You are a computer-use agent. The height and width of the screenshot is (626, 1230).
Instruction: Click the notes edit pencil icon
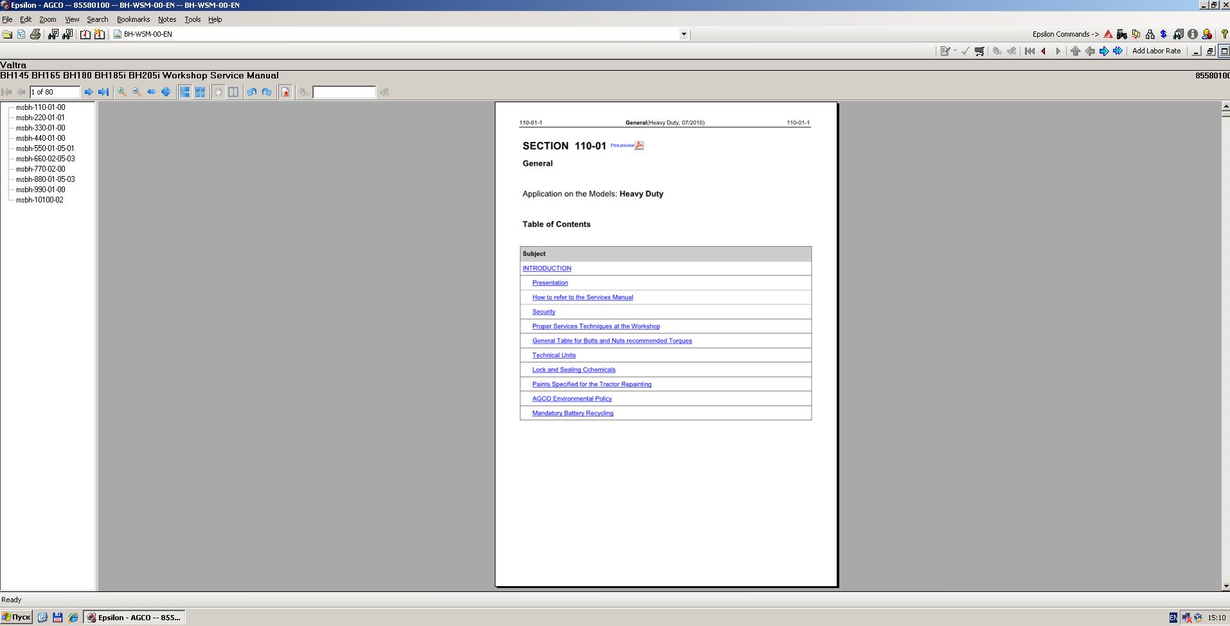[945, 51]
